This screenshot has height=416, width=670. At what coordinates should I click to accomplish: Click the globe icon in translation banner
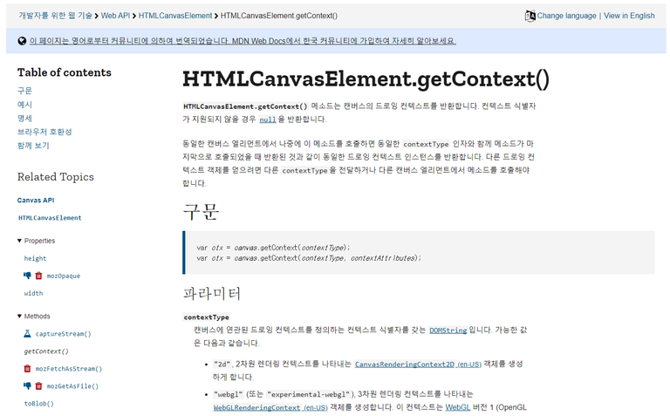tap(22, 41)
